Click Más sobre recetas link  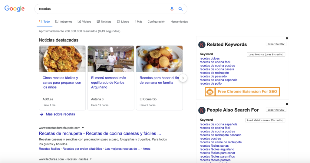pos(60,114)
